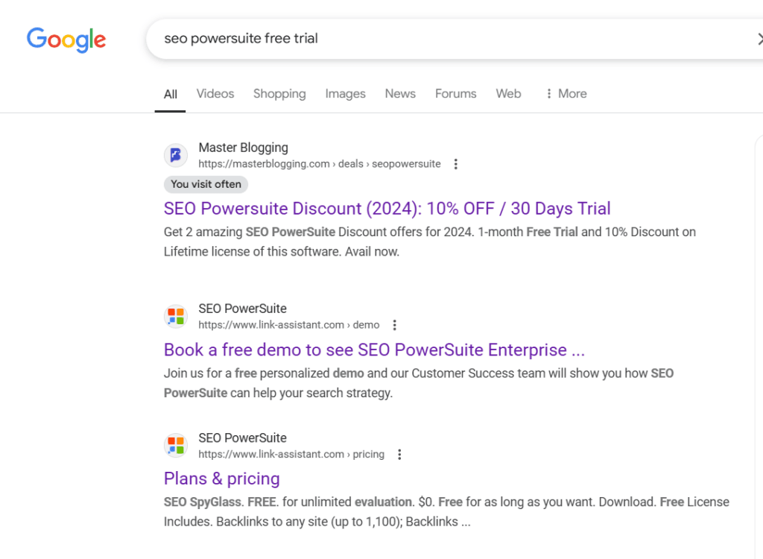Click the Master Blogging favicon
763x559 pixels.
point(176,155)
